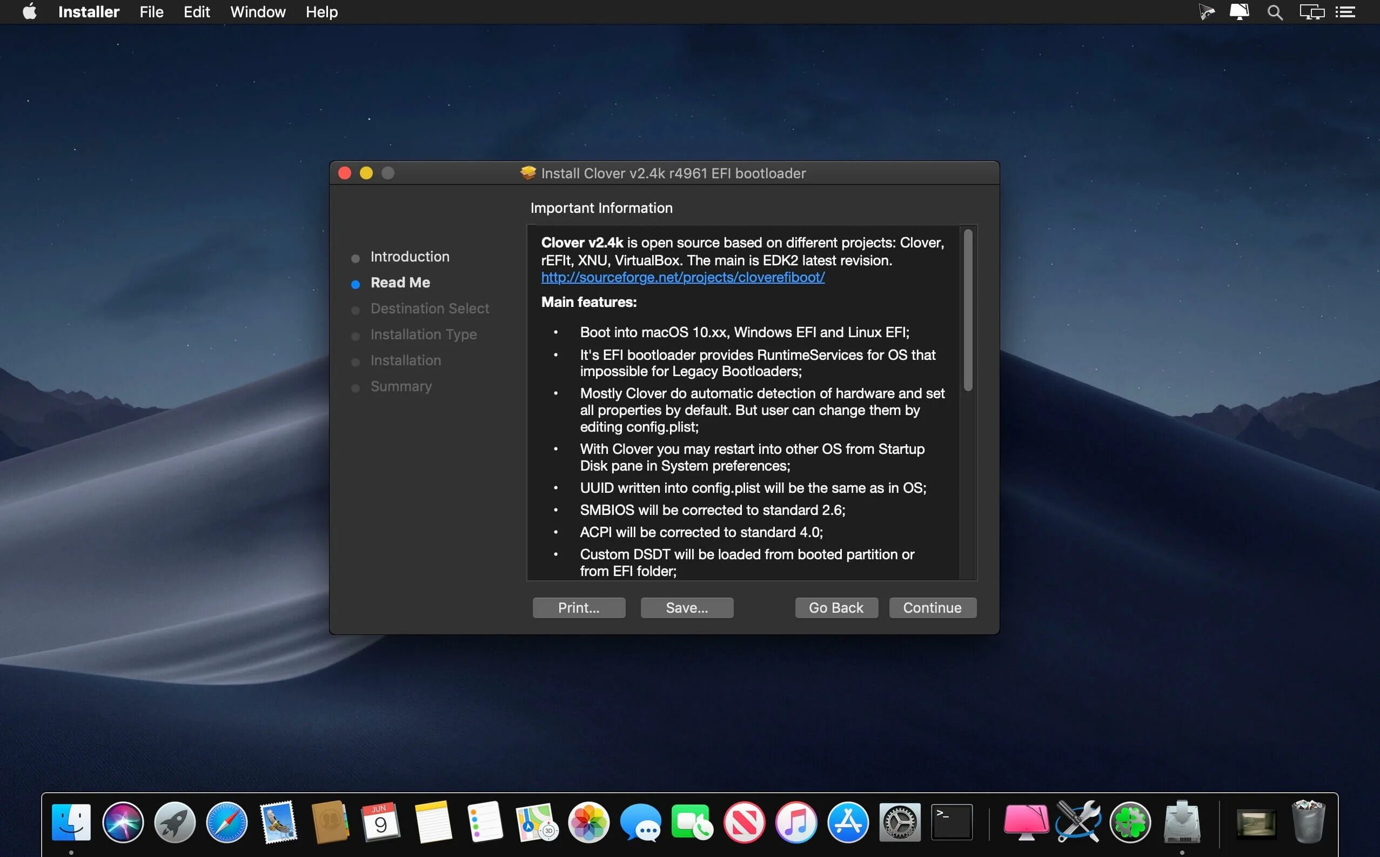
Task: Open the Apple menu
Action: coord(30,12)
